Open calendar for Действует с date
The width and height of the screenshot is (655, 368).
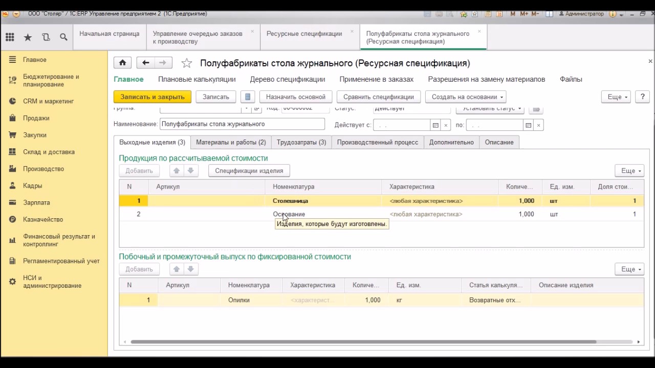(x=435, y=125)
